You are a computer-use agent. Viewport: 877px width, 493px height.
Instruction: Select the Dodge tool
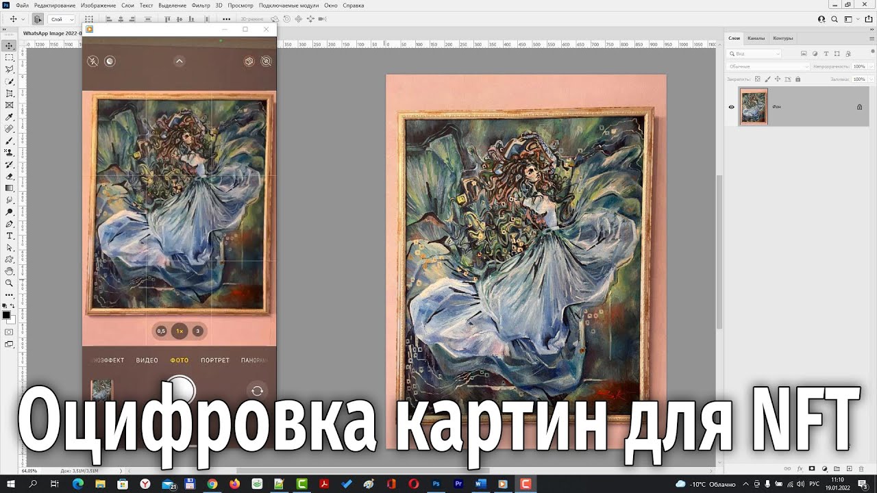click(9, 212)
